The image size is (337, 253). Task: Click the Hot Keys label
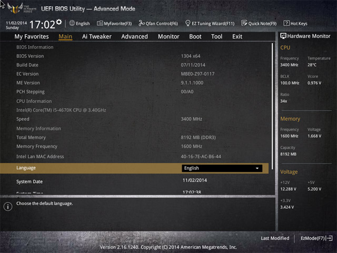coord(299,23)
